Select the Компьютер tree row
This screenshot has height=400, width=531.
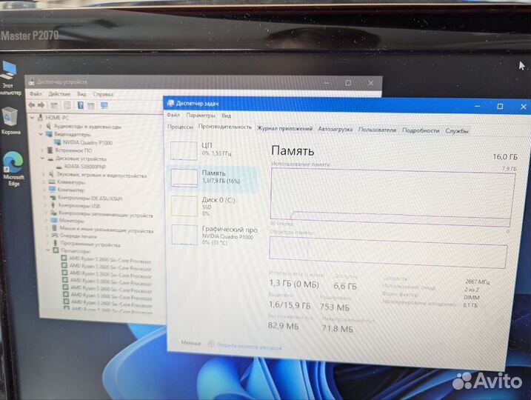70,190
